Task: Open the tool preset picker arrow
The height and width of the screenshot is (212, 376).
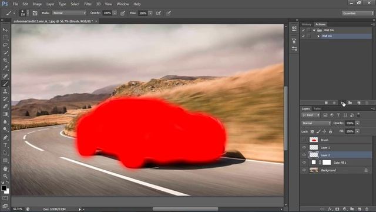Action: [14, 13]
